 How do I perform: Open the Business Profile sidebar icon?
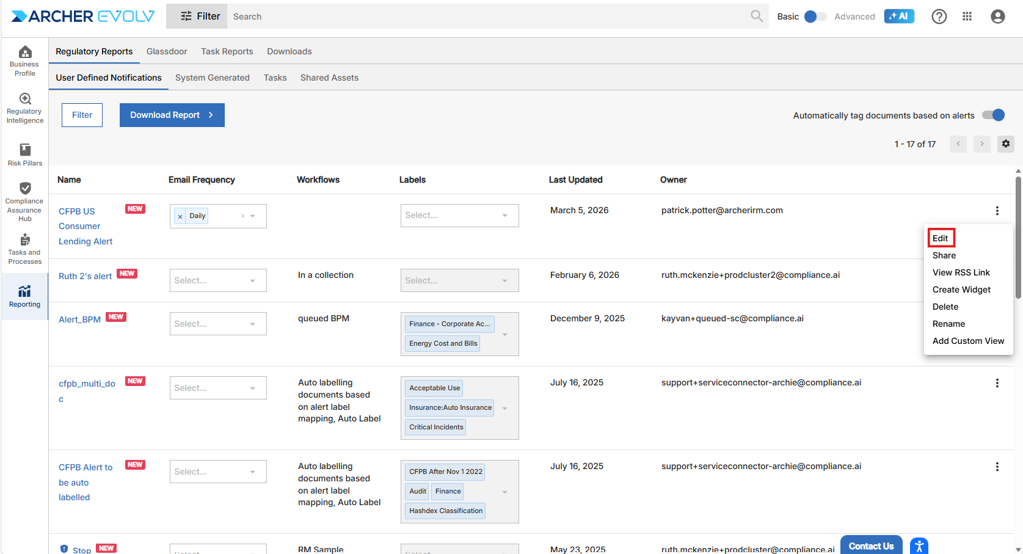point(25,61)
